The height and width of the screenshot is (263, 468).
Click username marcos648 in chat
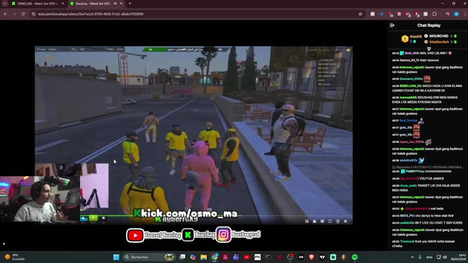tap(408, 98)
